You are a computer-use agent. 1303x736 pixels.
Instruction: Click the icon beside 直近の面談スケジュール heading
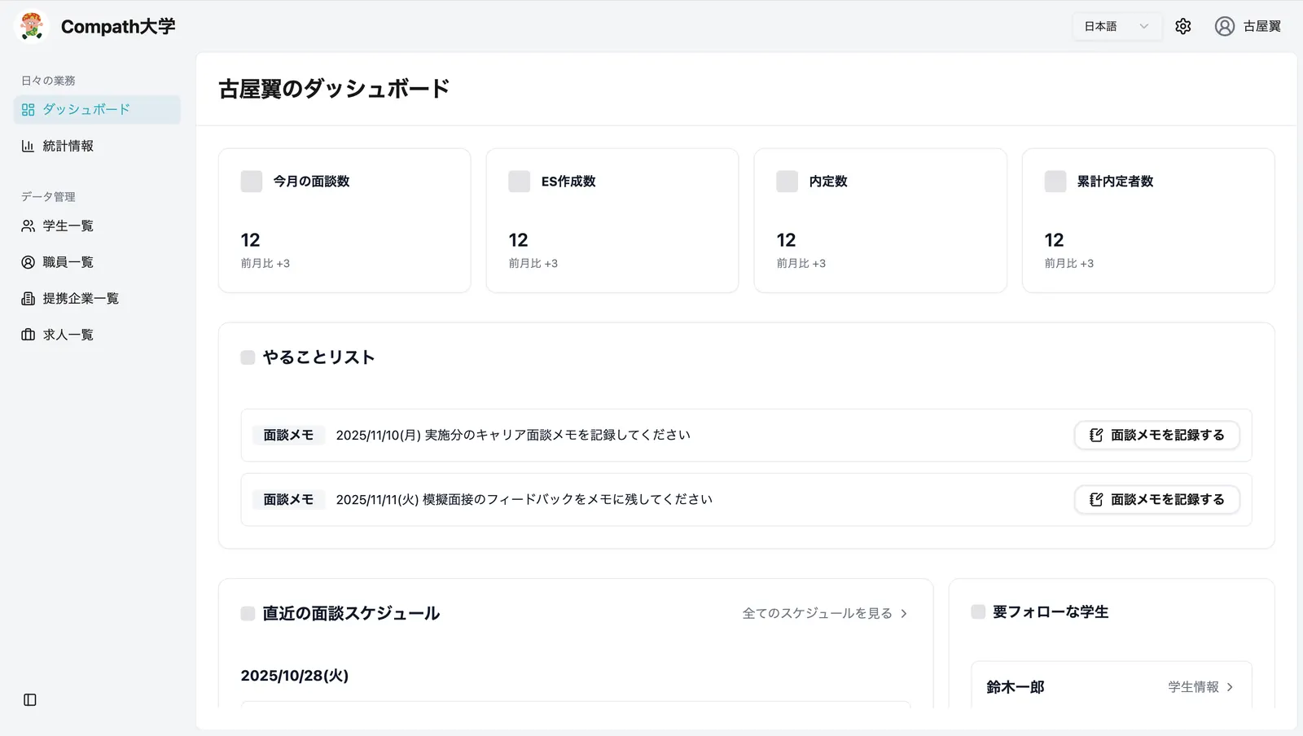tap(248, 614)
